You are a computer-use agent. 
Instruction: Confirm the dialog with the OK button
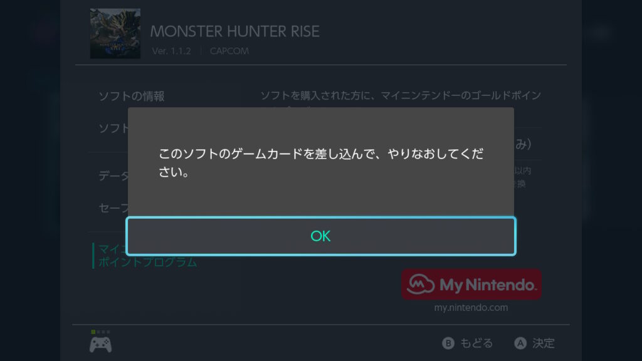320,236
